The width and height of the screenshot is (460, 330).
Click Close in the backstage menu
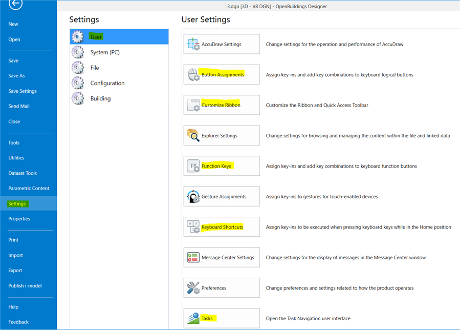pyautogui.click(x=14, y=121)
